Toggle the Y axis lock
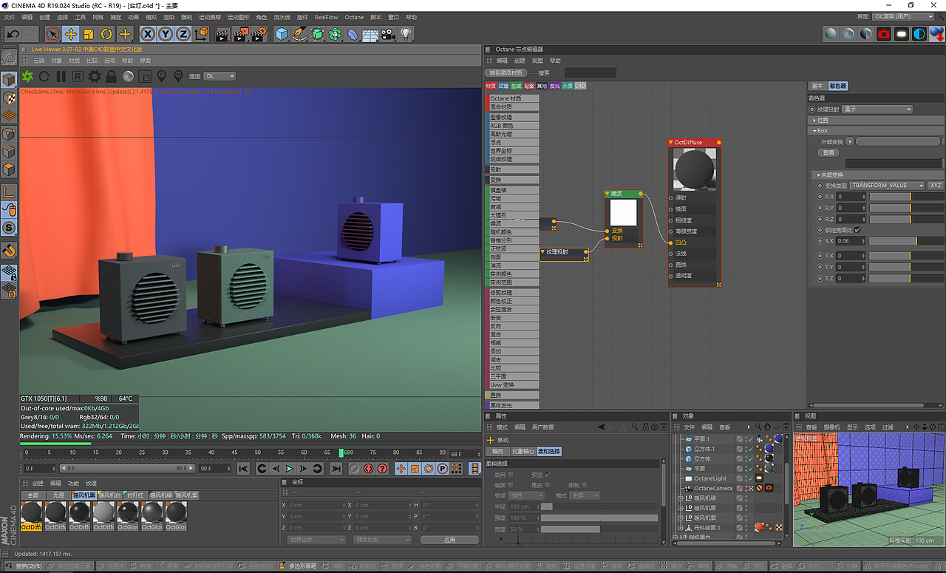Viewport: 946px width, 573px height. 166,34
